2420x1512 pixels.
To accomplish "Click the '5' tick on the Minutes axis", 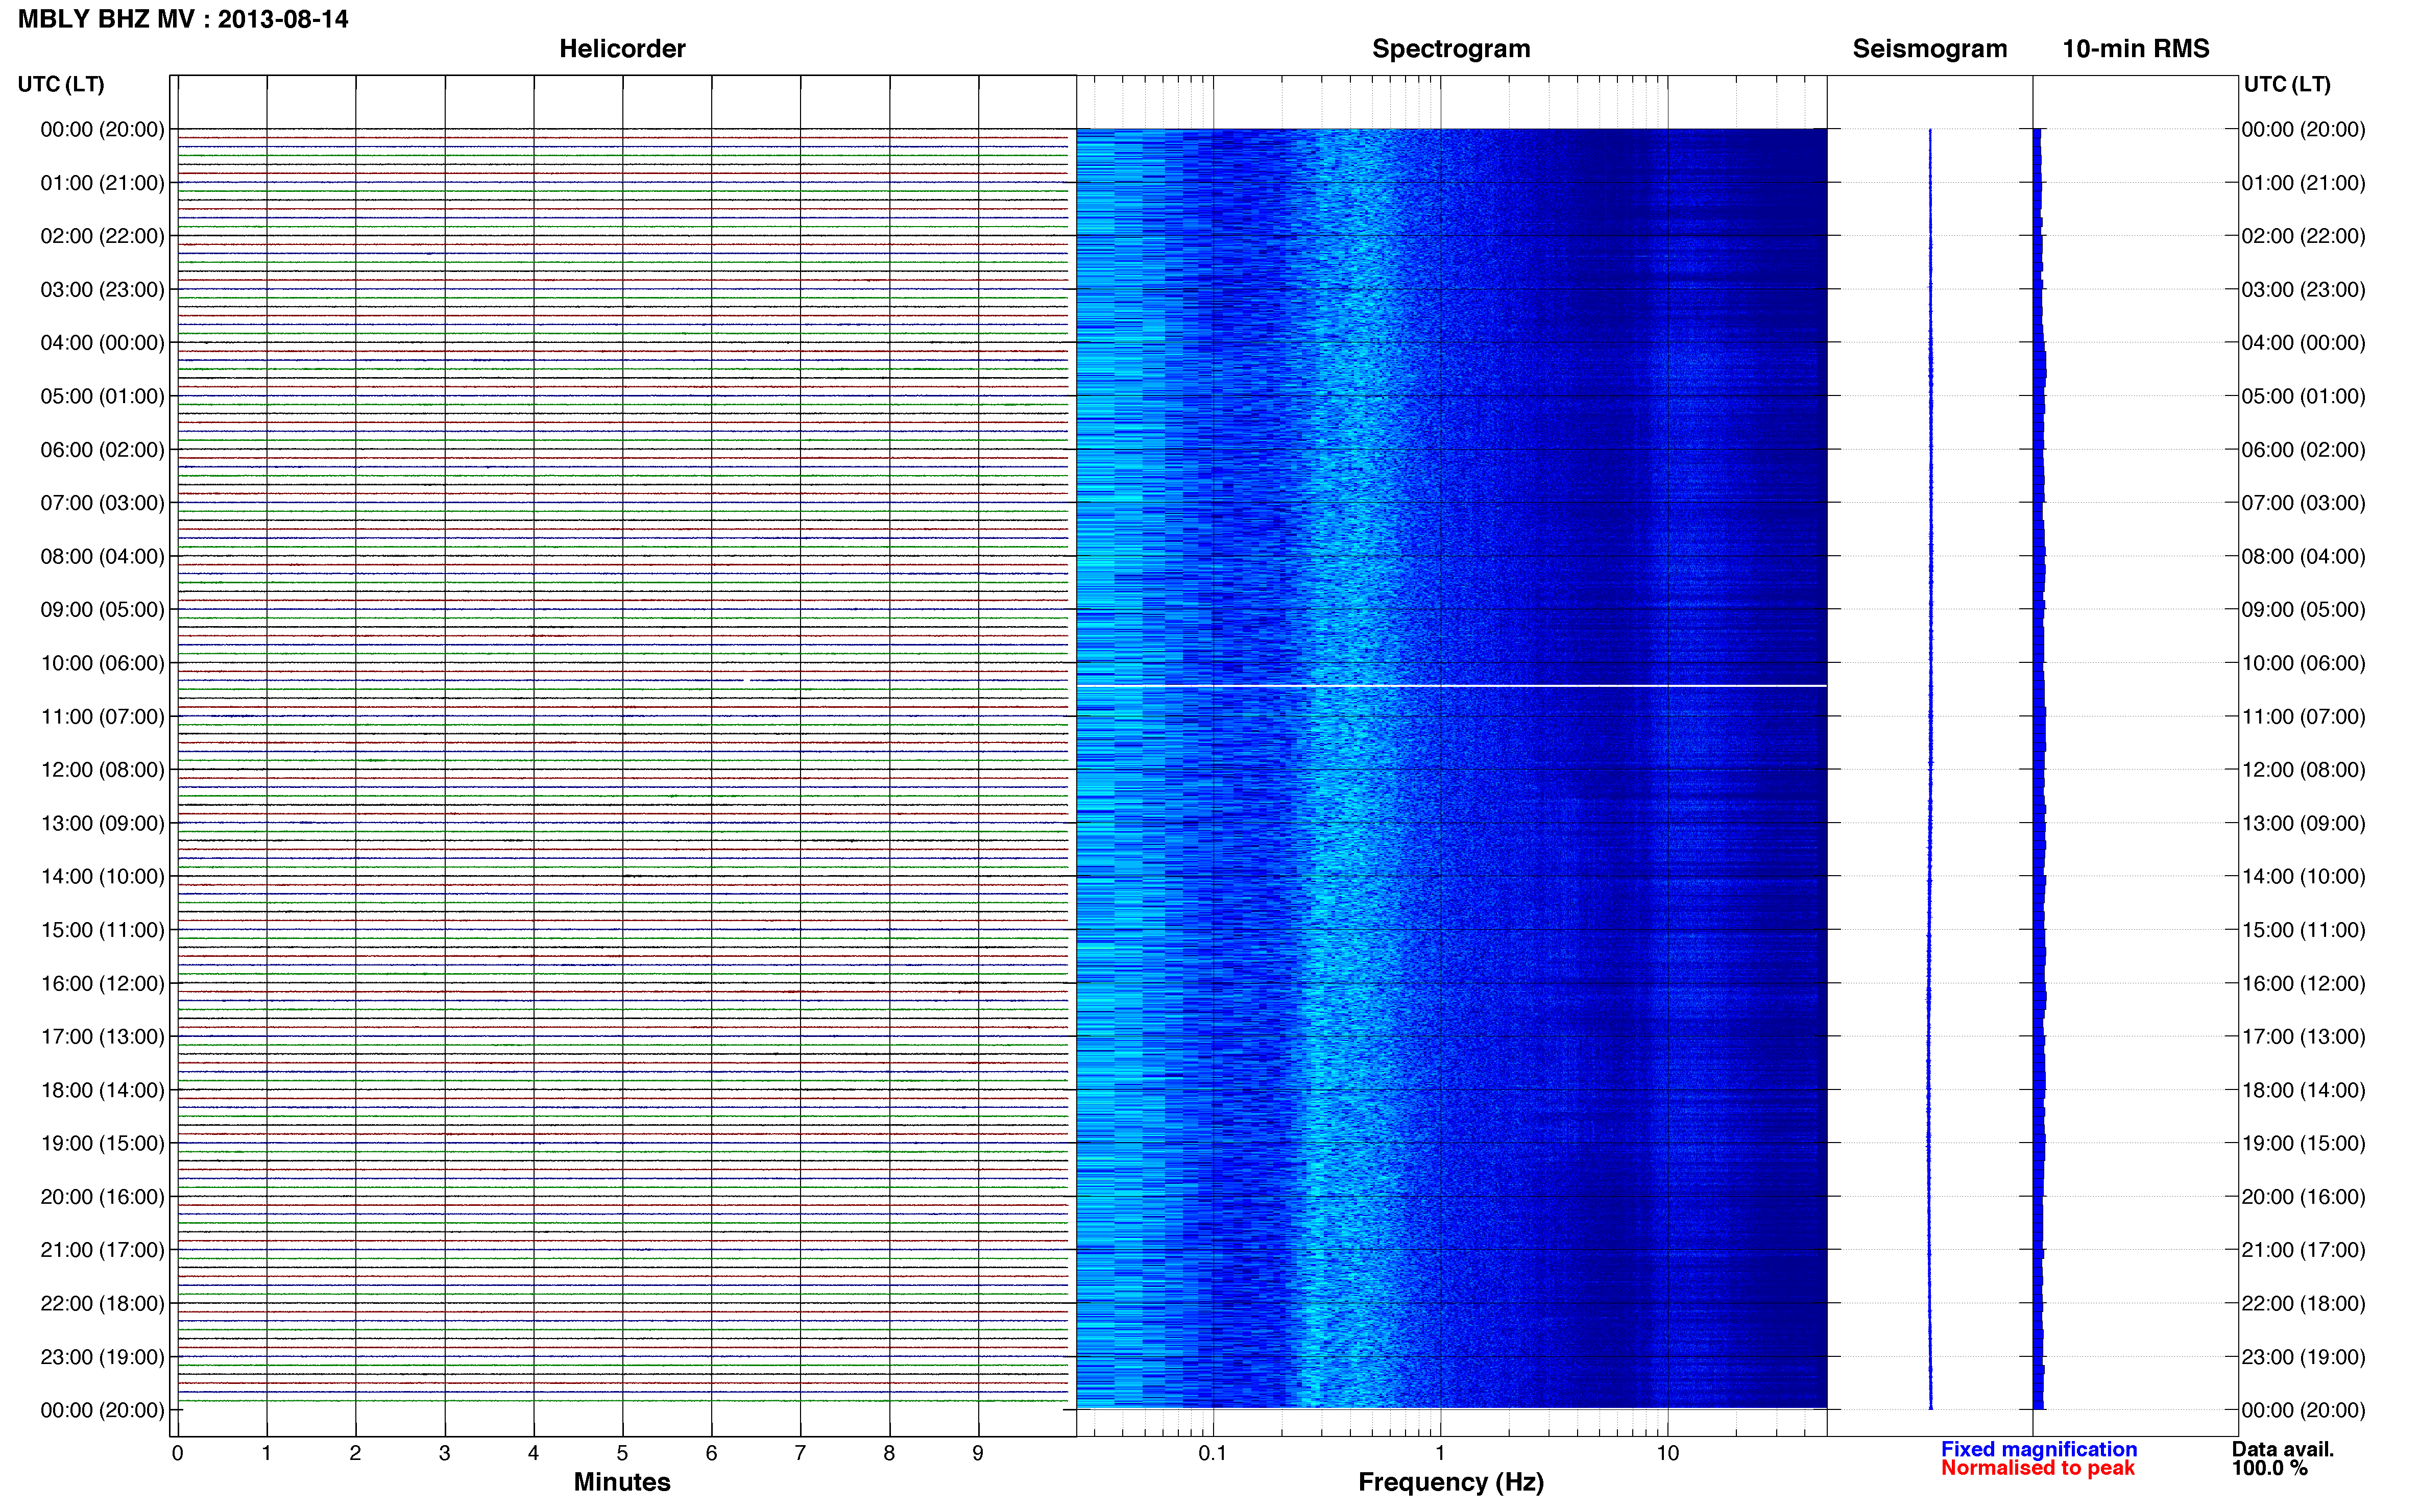I will tap(622, 1453).
